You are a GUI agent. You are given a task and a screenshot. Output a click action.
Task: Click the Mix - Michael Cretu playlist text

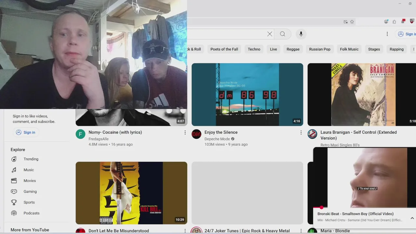pyautogui.click(x=360, y=220)
